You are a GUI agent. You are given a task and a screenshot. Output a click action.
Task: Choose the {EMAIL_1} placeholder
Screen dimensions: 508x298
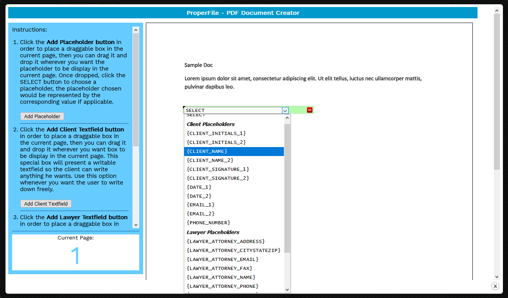click(x=234, y=205)
